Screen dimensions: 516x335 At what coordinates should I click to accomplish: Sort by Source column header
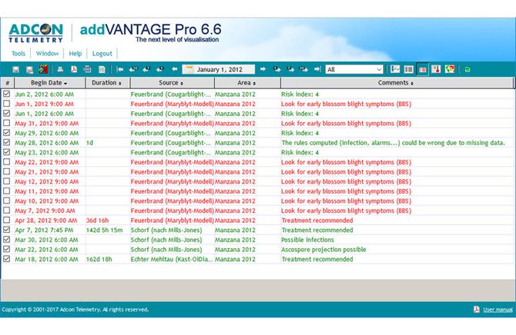coord(172,83)
